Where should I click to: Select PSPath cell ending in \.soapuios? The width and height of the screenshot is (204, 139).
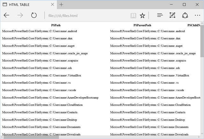tap(40, 61)
